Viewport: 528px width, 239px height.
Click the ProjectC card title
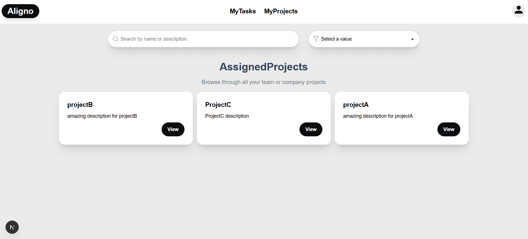pos(218,105)
